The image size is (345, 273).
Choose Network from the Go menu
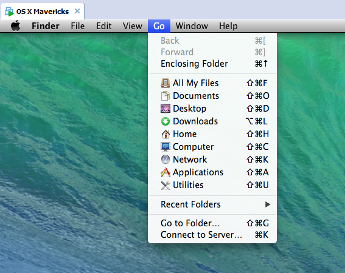point(212,160)
